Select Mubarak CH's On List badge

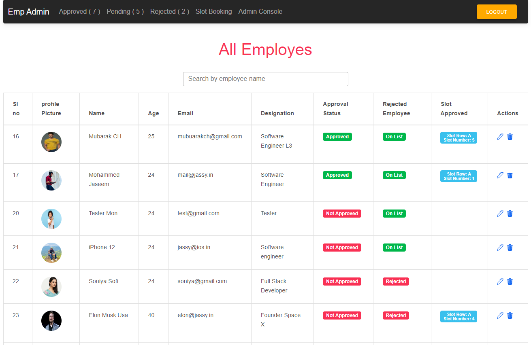394,137
